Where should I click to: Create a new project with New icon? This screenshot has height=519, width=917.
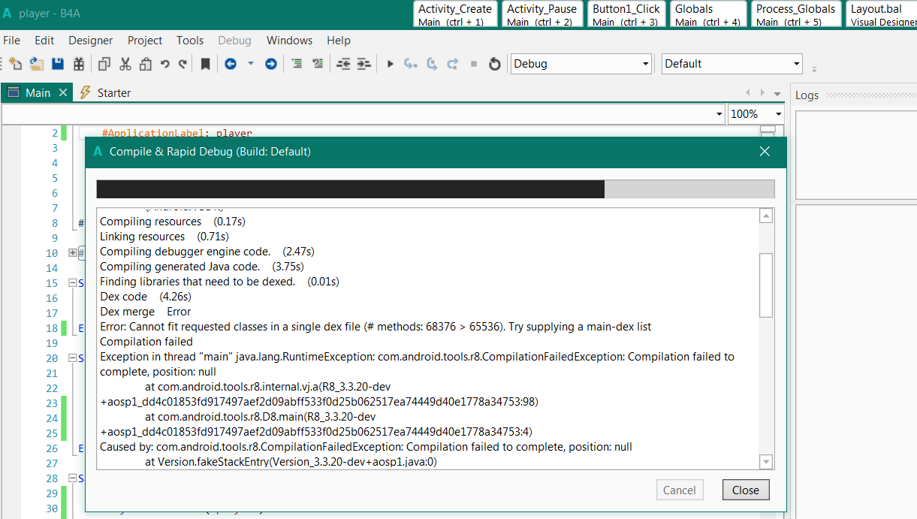(14, 64)
